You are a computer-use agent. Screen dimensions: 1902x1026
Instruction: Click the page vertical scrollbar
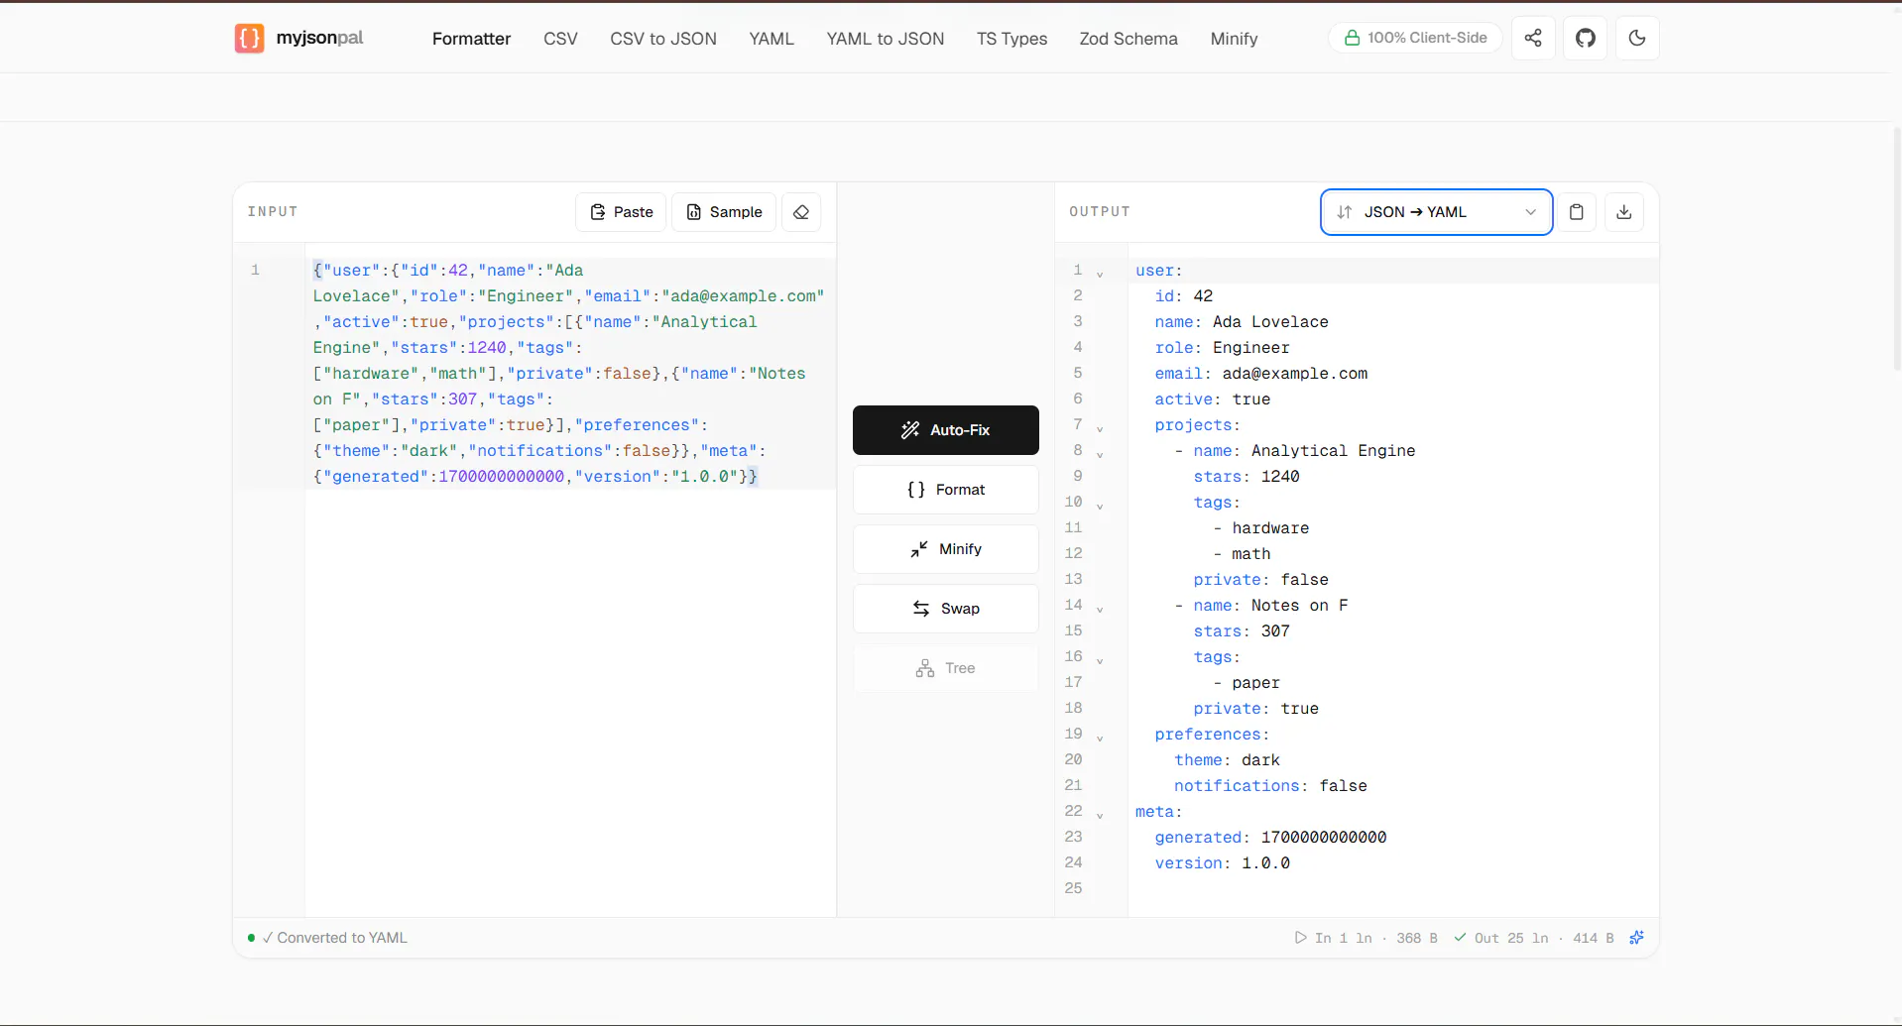(x=1897, y=248)
